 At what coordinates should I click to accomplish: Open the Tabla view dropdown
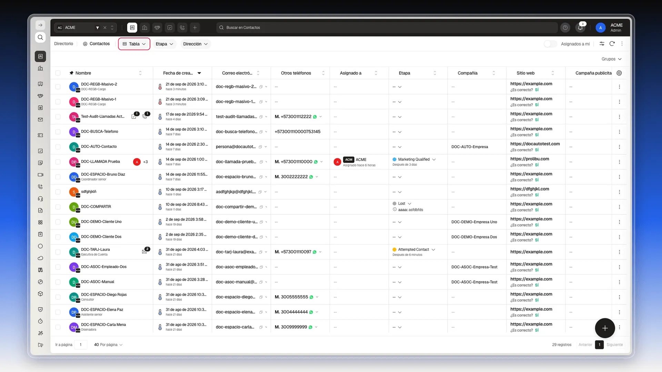[x=134, y=44]
